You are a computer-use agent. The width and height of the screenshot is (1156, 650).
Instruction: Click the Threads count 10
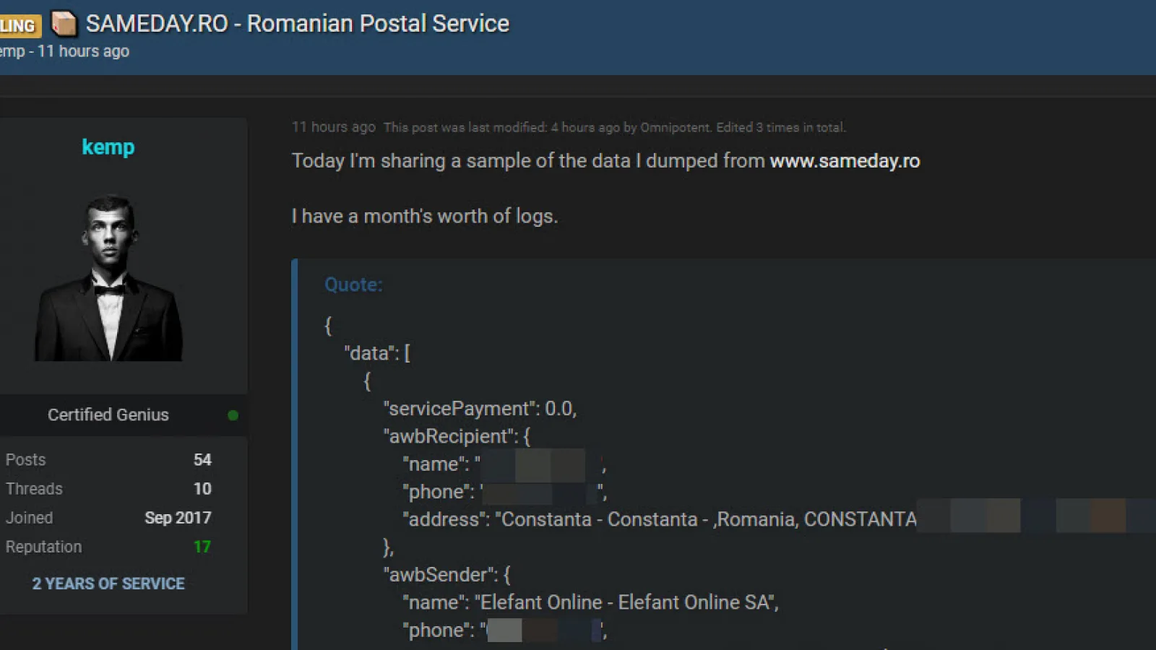click(202, 489)
